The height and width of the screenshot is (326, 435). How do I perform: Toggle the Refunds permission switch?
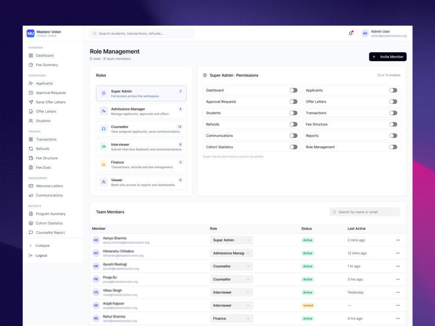293,124
